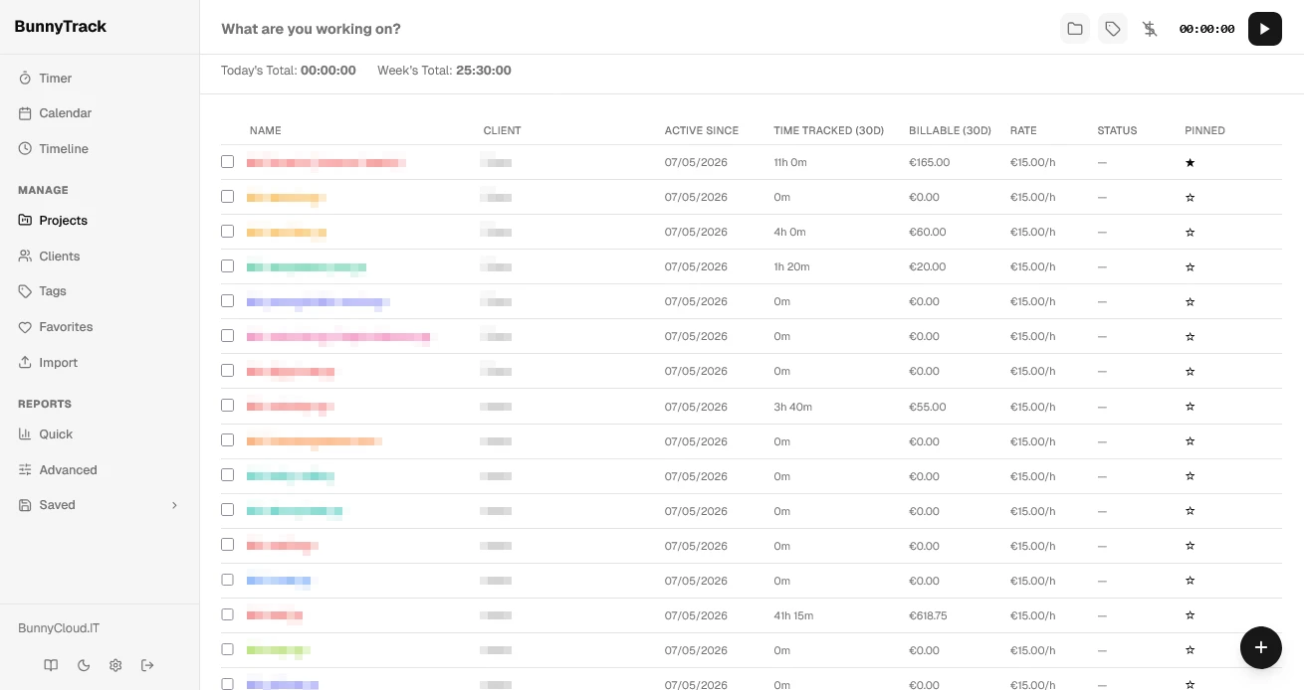Click the 00:00:00 timer display
This screenshot has width=1304, height=690.
point(1206,29)
